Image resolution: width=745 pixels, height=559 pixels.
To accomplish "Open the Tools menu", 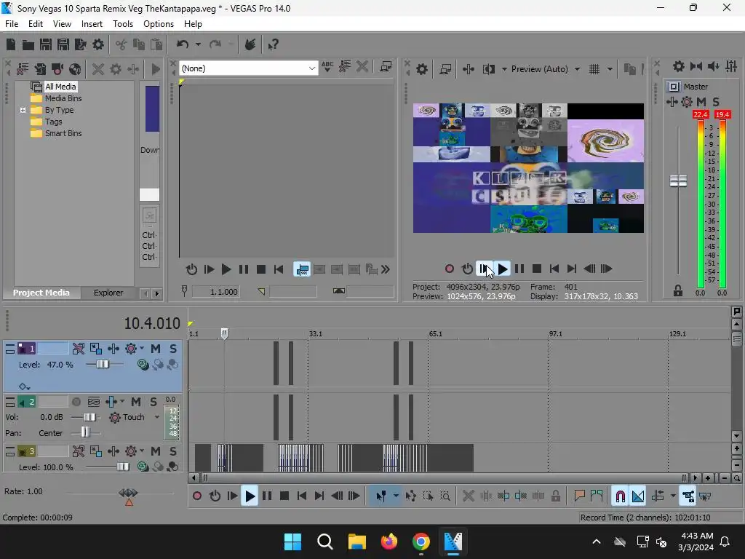I will click(122, 24).
